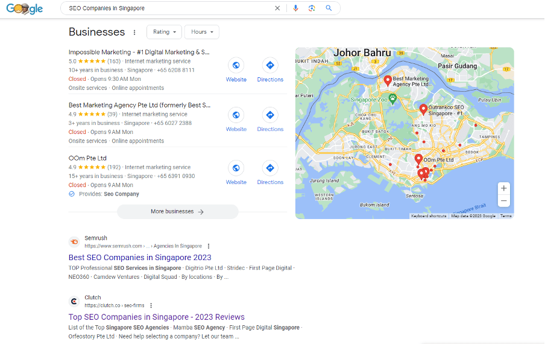Open Businesses three-dot options menu
This screenshot has width=545, height=344.
click(134, 32)
